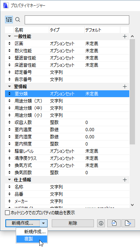
Task: Open the property info icon button
Action: 101,223
